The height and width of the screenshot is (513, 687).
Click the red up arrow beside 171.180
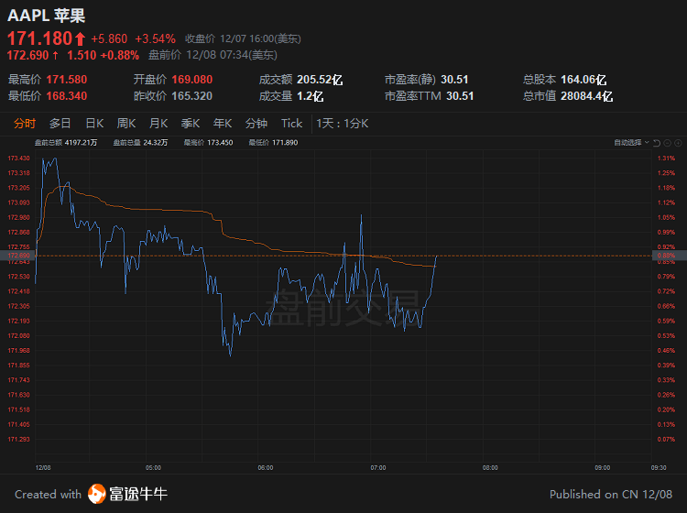(80, 38)
